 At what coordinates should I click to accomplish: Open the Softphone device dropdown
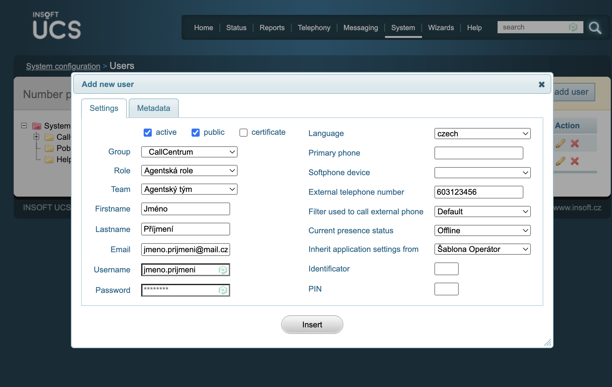(482, 173)
